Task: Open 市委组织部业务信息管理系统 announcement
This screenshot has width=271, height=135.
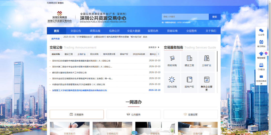Action: click(79, 84)
